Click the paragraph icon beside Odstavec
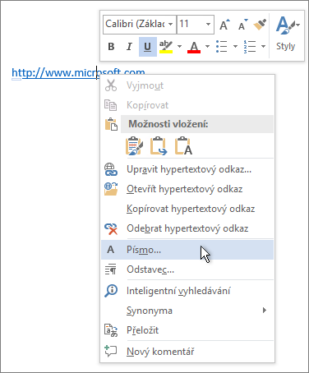 (111, 269)
